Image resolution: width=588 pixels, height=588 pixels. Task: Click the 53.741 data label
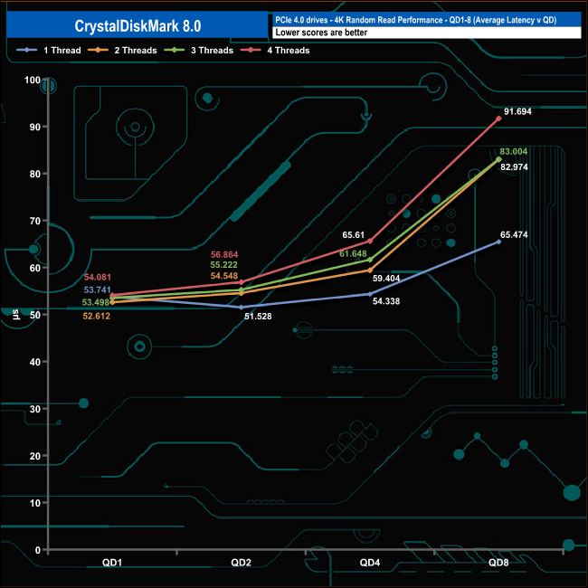97,289
